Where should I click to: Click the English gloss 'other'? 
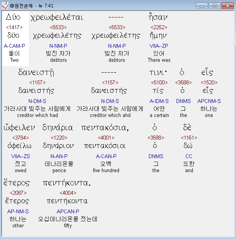click(x=18, y=225)
